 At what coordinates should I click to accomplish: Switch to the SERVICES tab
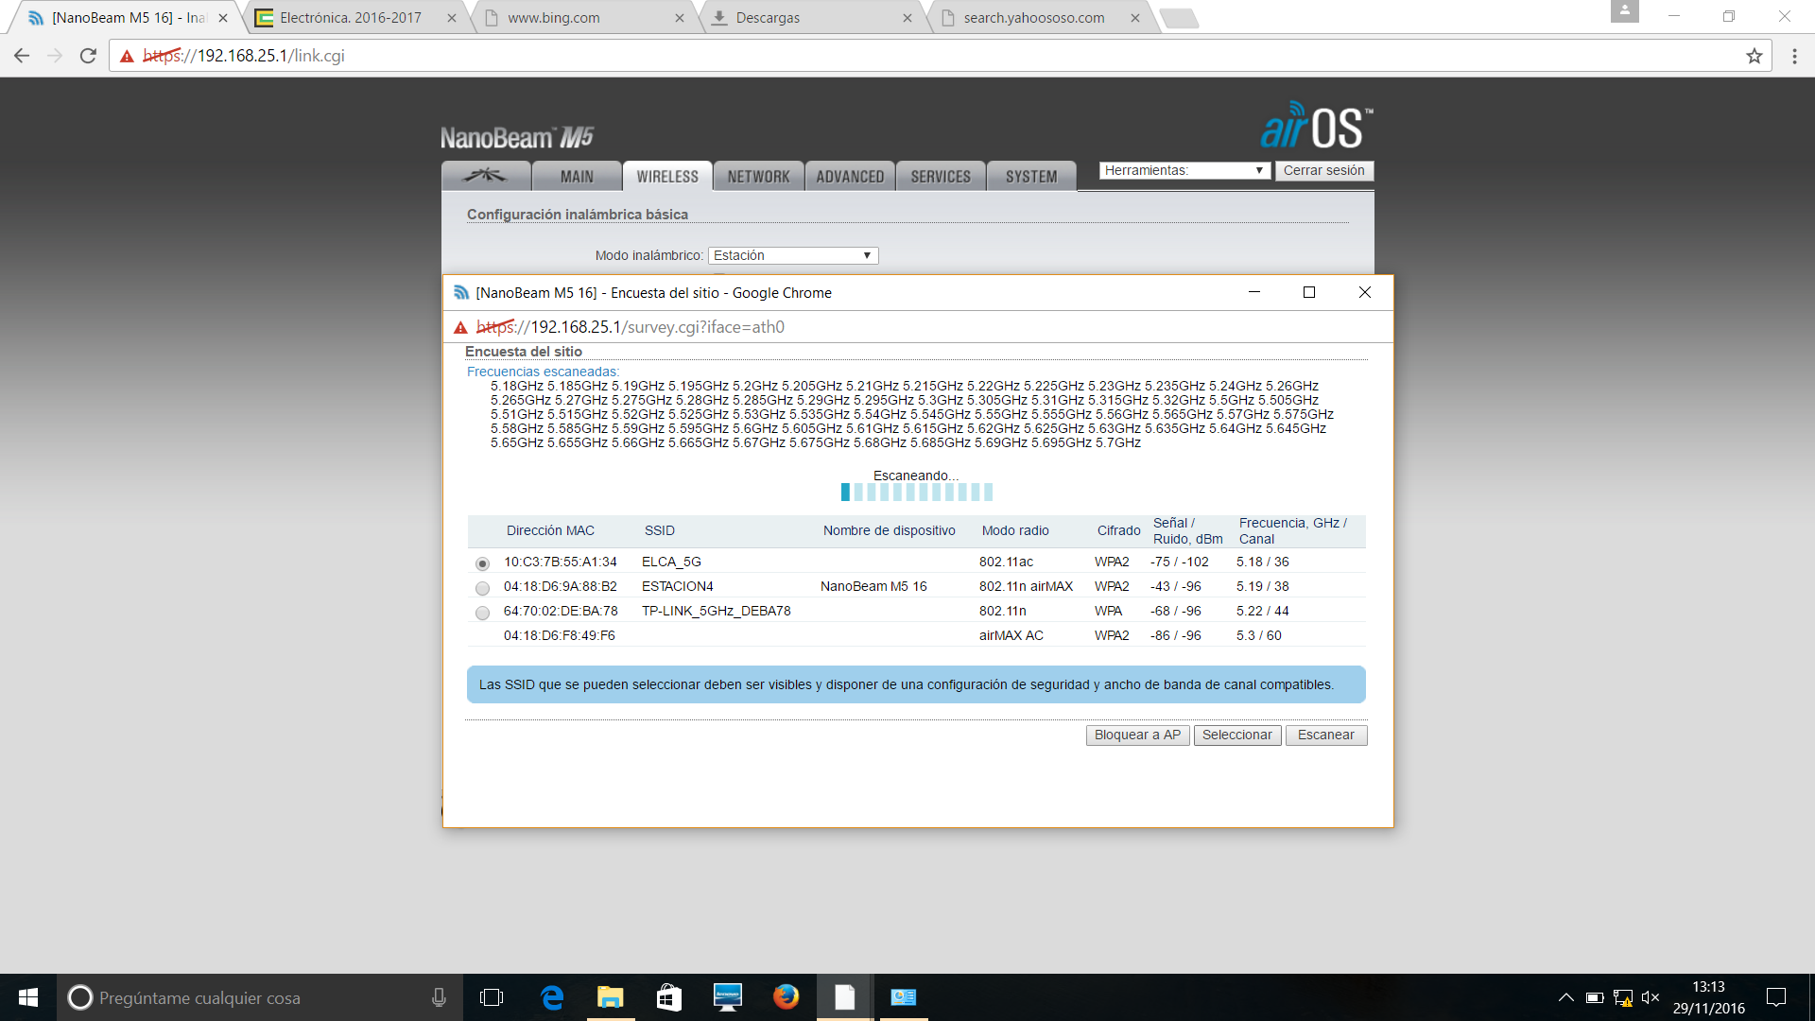point(941,176)
